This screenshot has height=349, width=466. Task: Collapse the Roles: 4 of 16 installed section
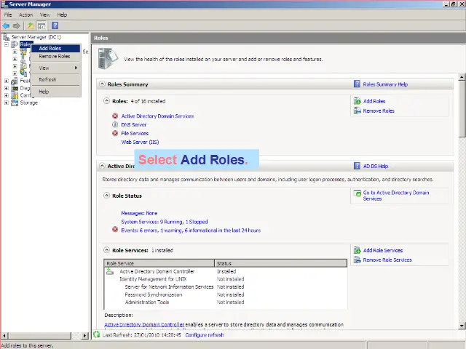(106, 101)
